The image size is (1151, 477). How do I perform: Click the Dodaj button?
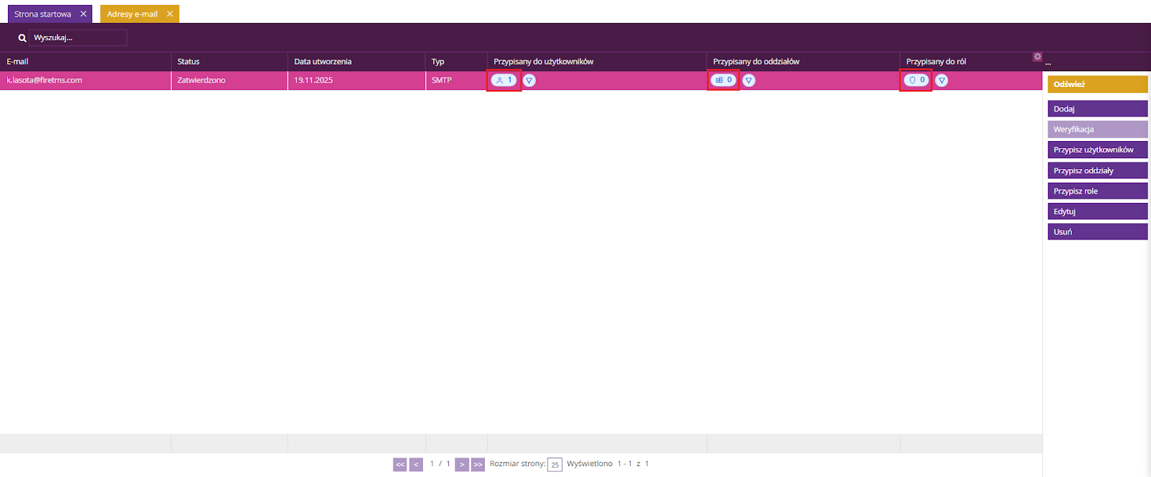tap(1098, 109)
